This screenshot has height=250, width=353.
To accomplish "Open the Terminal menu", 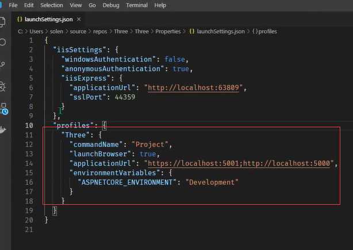I will click(137, 5).
